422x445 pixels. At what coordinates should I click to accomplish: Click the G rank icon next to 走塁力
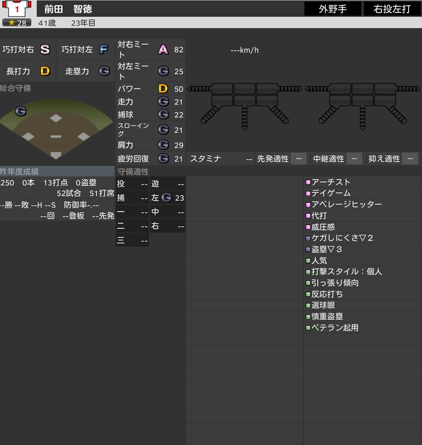tap(104, 71)
